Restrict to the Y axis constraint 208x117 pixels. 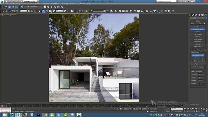pyautogui.click(x=6, y=7)
